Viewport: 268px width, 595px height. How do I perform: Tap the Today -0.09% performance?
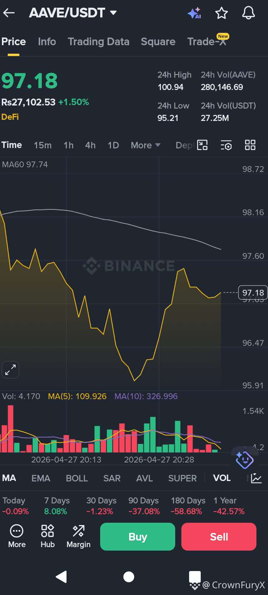point(15,506)
